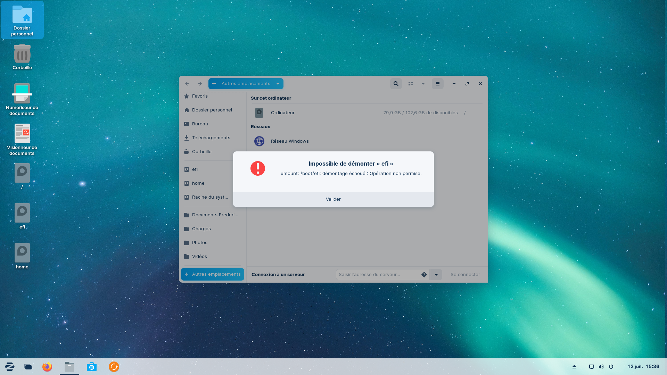Click Valider in the error dialog
The height and width of the screenshot is (375, 667).
click(333, 199)
